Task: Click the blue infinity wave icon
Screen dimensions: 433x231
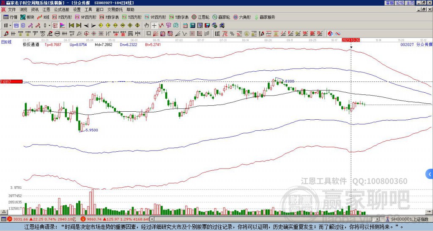Action: pyautogui.click(x=338, y=34)
